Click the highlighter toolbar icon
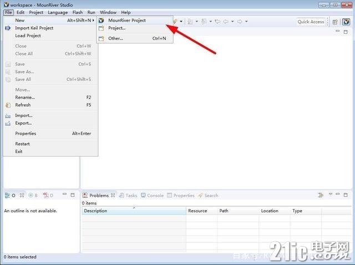 coord(175,21)
